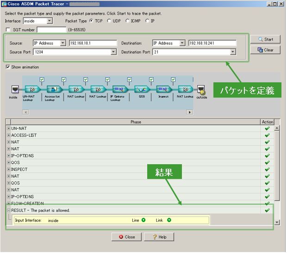
Task: Click status check flag above Inspect
Action: pos(173,80)
